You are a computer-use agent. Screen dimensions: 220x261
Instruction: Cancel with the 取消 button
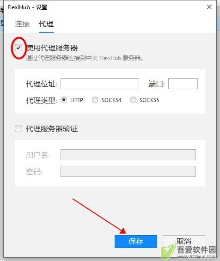[184, 242]
